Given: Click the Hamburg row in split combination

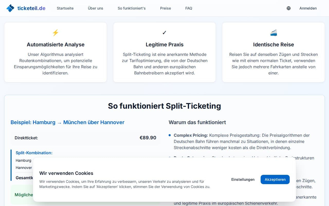Looking at the screenshot, I should pos(23,160).
